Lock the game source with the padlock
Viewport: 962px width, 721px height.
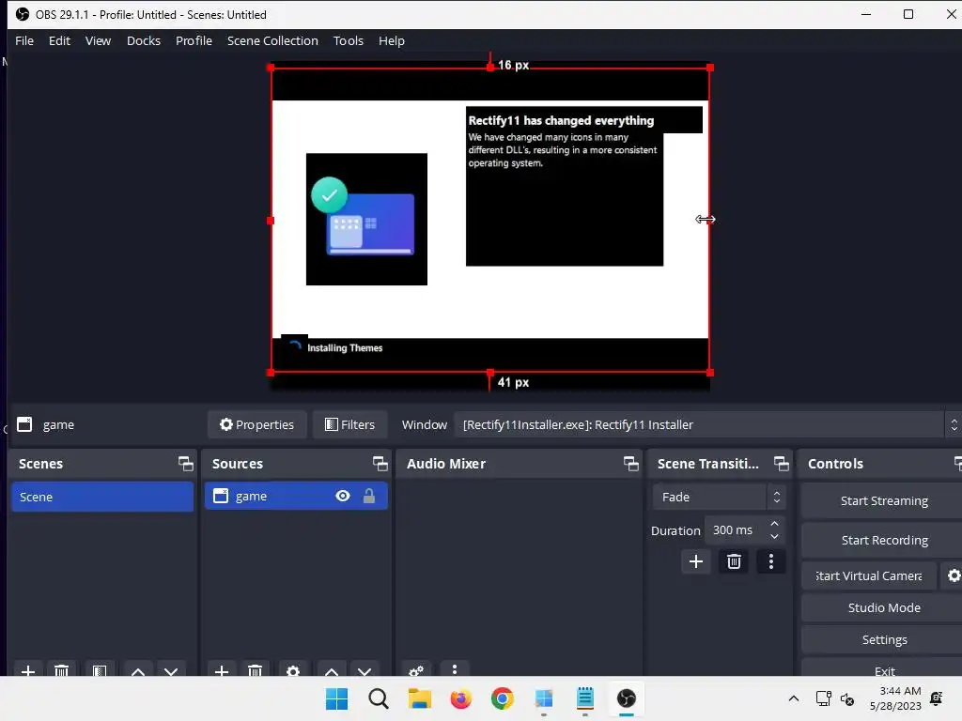point(368,496)
